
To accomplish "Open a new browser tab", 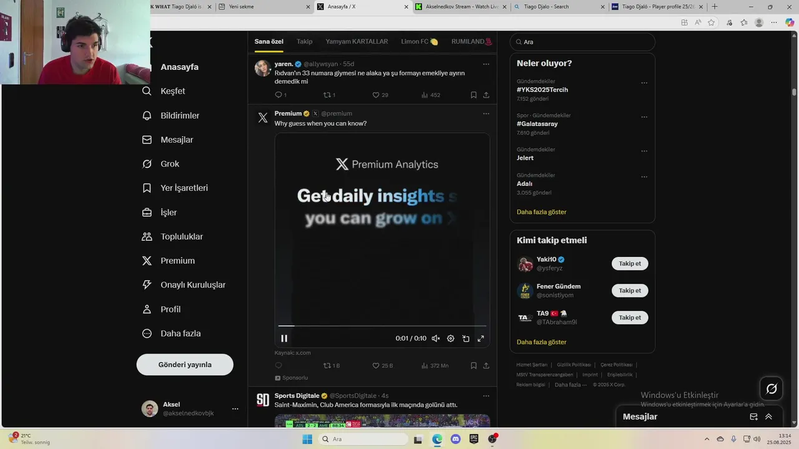I will [x=715, y=7].
